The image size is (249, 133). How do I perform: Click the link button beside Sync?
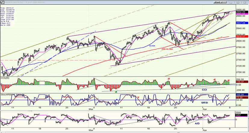[x=223, y=2]
